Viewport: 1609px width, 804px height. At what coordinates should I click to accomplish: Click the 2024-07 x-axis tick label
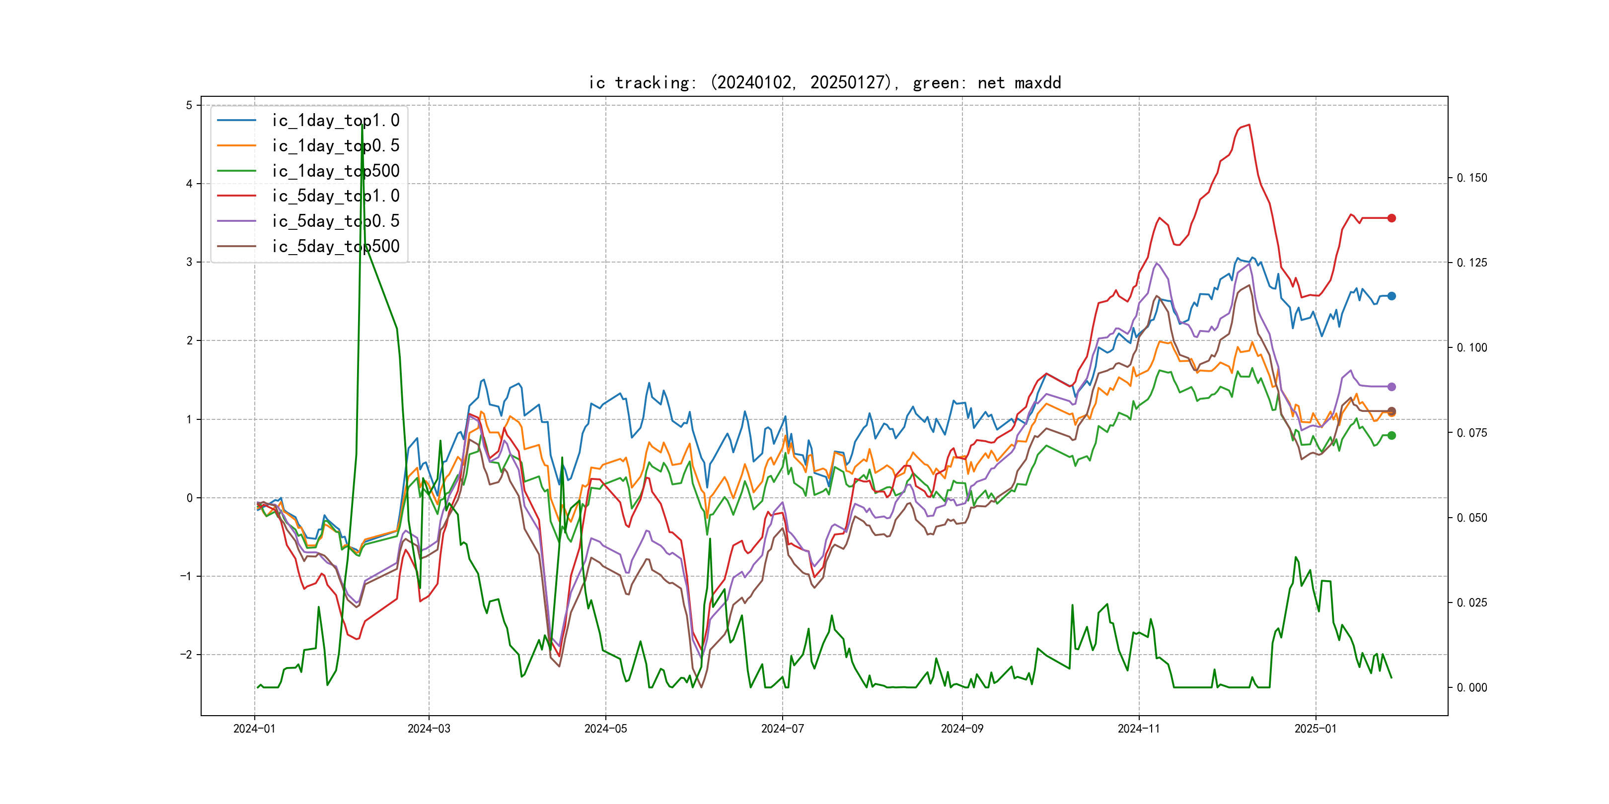click(x=782, y=729)
